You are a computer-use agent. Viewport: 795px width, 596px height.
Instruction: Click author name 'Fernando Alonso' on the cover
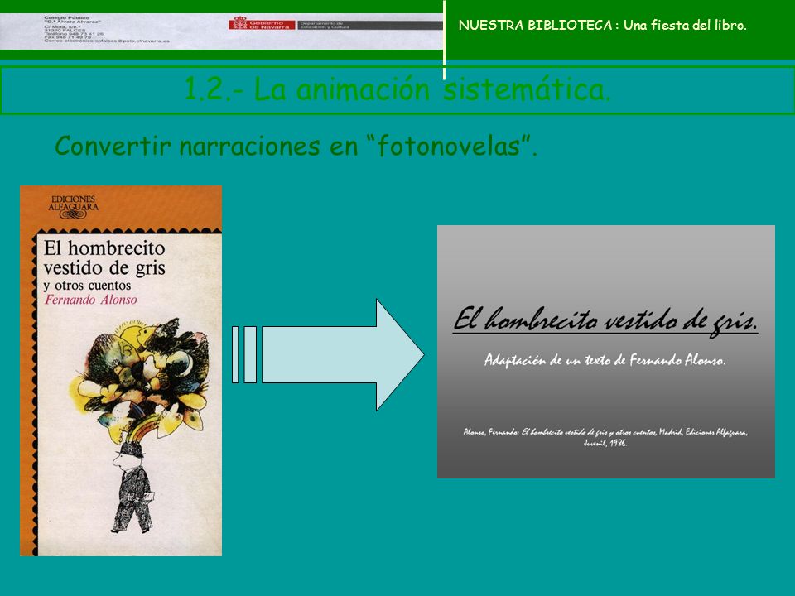point(91,300)
